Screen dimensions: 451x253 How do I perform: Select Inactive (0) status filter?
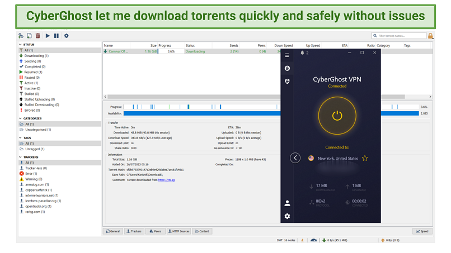coord(30,88)
